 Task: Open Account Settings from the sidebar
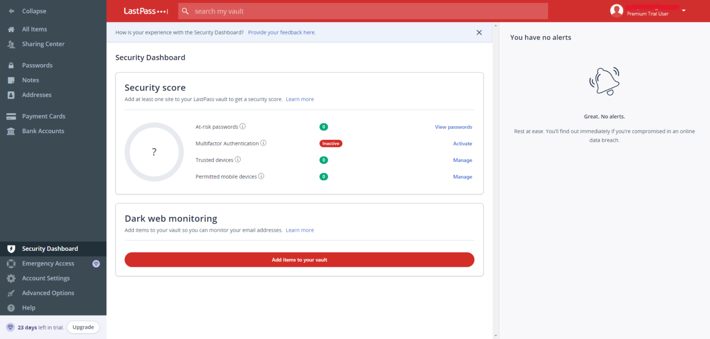(46, 278)
